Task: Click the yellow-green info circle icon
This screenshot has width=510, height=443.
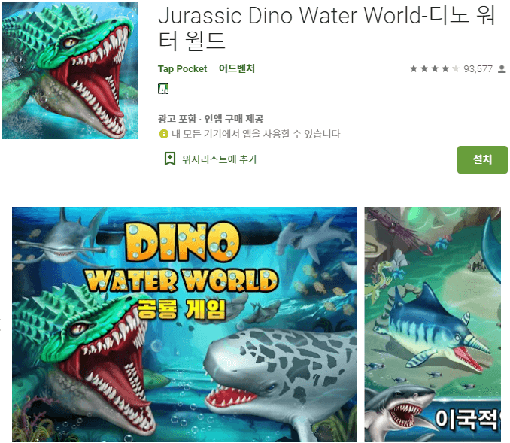Action: (x=163, y=134)
